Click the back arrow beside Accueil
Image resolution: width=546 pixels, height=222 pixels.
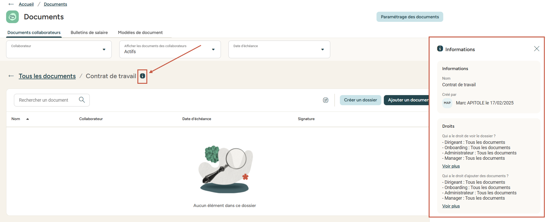[x=11, y=4]
